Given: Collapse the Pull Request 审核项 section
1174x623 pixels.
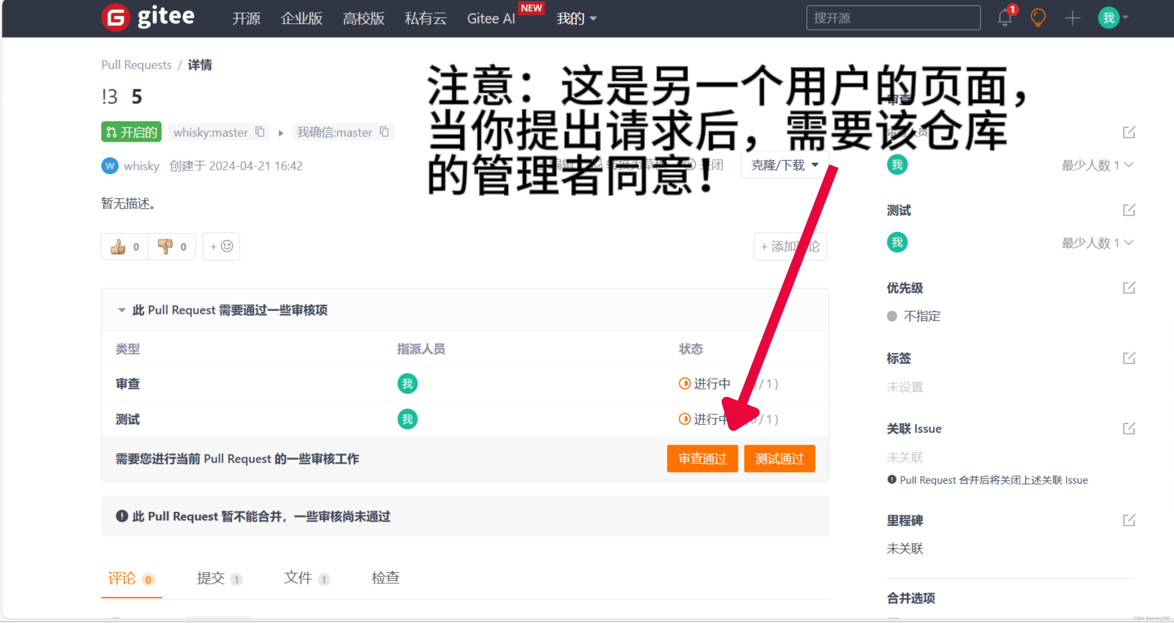Looking at the screenshot, I should click(121, 310).
